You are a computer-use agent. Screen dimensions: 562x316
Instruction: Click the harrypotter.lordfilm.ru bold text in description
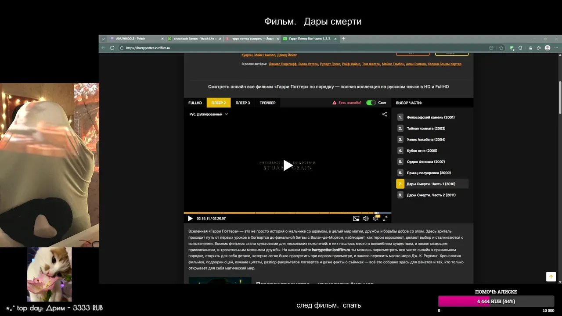pyautogui.click(x=331, y=250)
